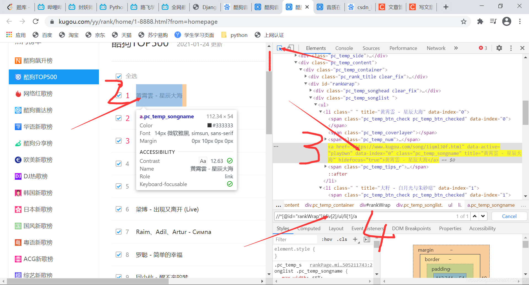Open rankPage stylesheet source link
Screen dimensions: 529x285
341,265
